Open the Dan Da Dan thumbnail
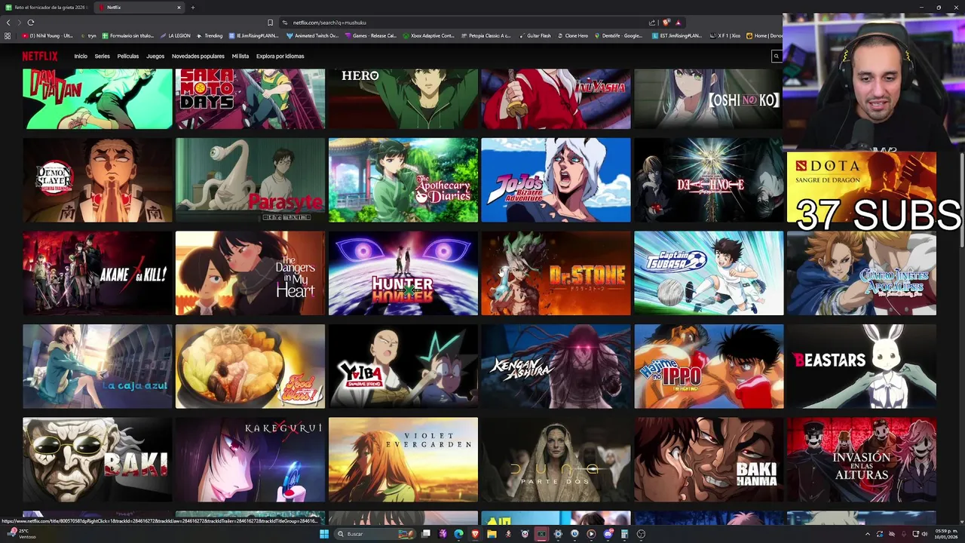 tap(97, 99)
